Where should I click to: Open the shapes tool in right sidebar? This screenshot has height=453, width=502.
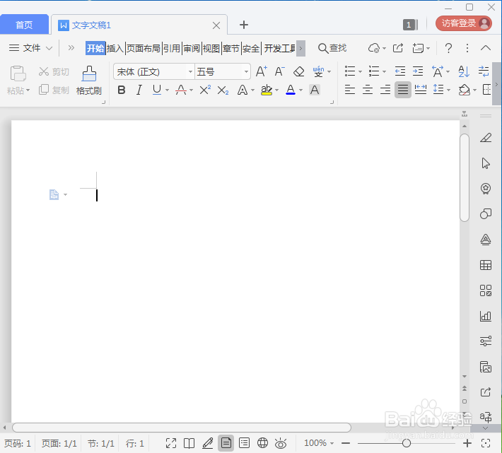[485, 213]
